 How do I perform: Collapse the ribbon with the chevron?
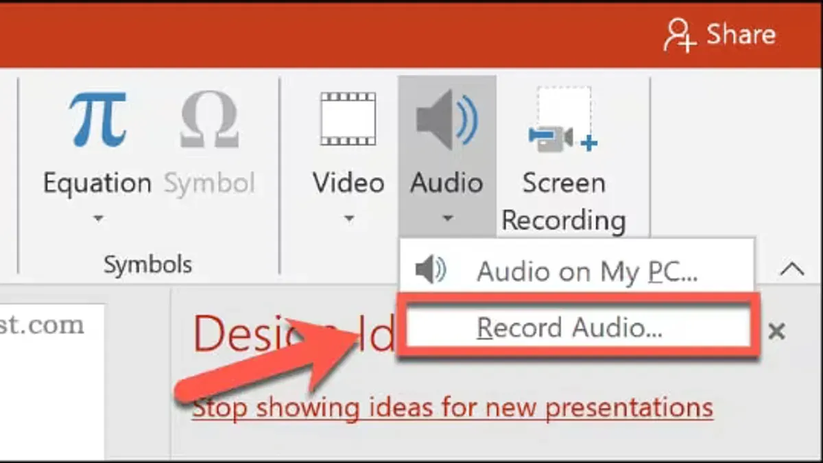792,269
